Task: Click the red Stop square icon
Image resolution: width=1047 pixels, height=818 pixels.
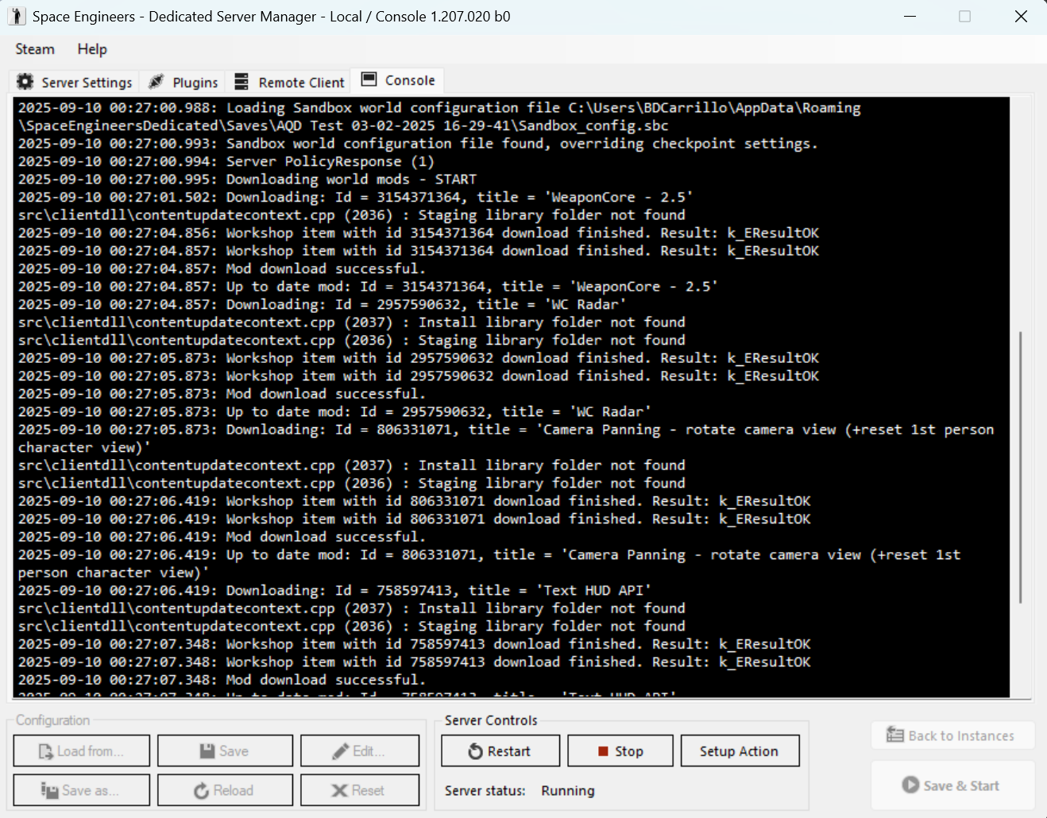Action: [603, 751]
